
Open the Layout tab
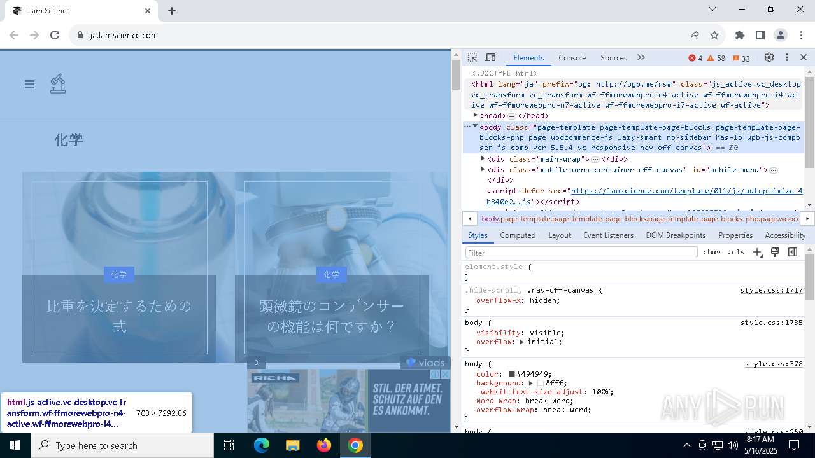coord(560,235)
